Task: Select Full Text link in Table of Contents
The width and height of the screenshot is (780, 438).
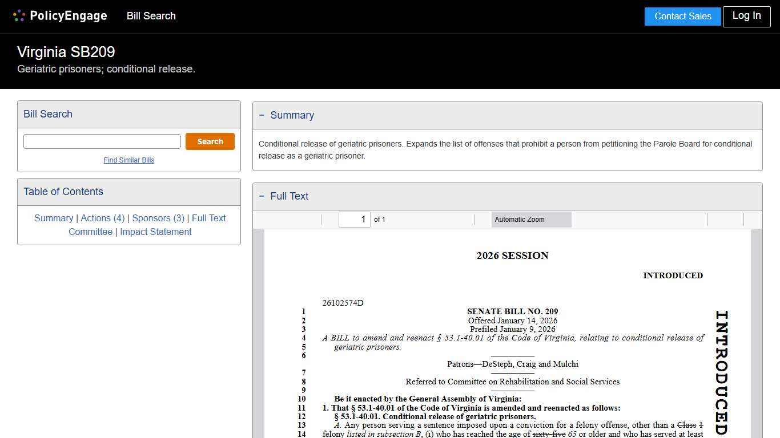Action: [x=209, y=218]
